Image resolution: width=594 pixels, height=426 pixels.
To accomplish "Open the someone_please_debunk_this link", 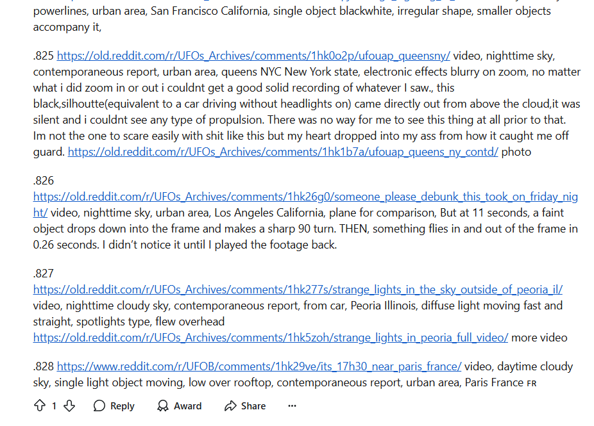I will coord(305,197).
